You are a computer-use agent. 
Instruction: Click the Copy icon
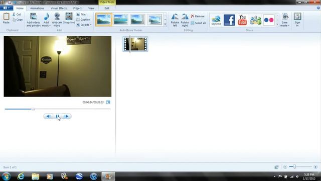point(14,20)
